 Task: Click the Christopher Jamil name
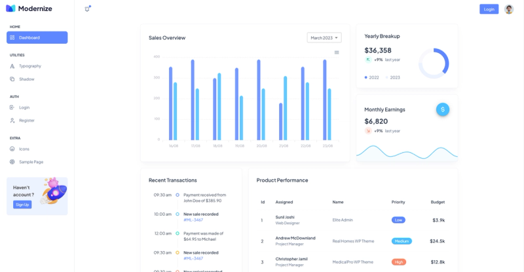click(x=291, y=259)
